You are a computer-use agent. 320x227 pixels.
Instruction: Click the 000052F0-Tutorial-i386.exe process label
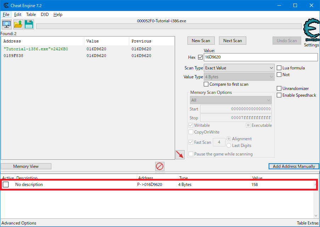click(162, 21)
